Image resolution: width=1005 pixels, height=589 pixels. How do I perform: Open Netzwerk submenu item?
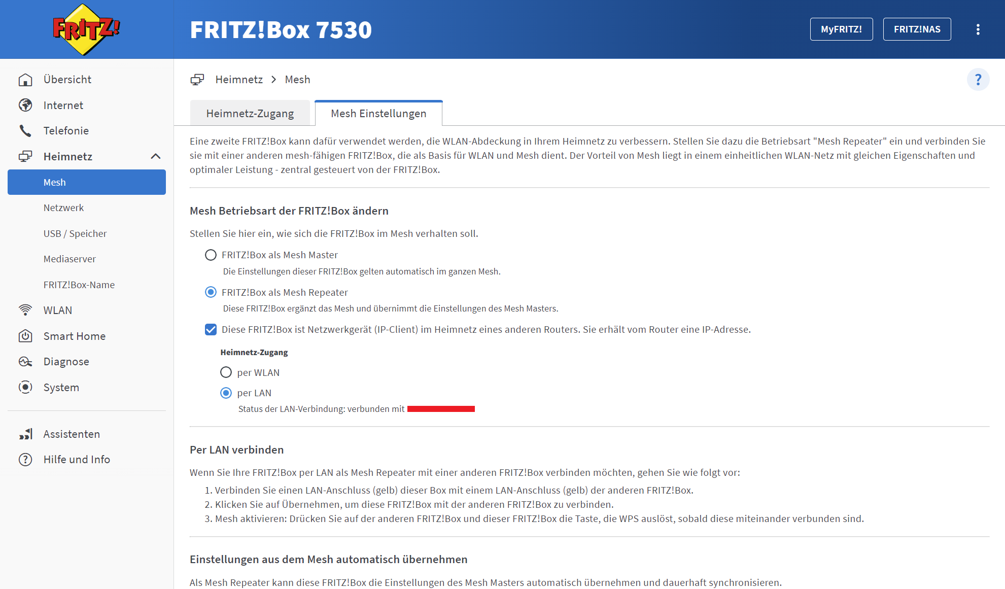(63, 208)
